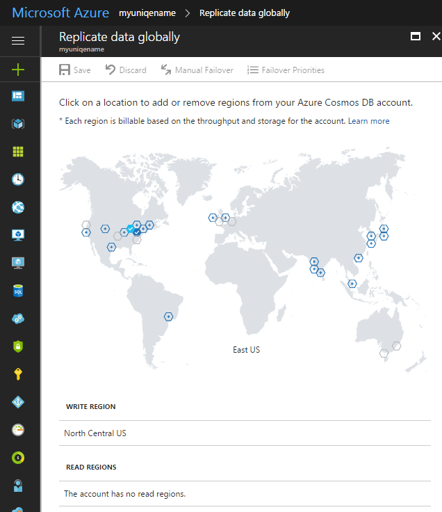Open the SQL databases icon
Image resolution: width=442 pixels, height=512 pixels.
pos(18,291)
